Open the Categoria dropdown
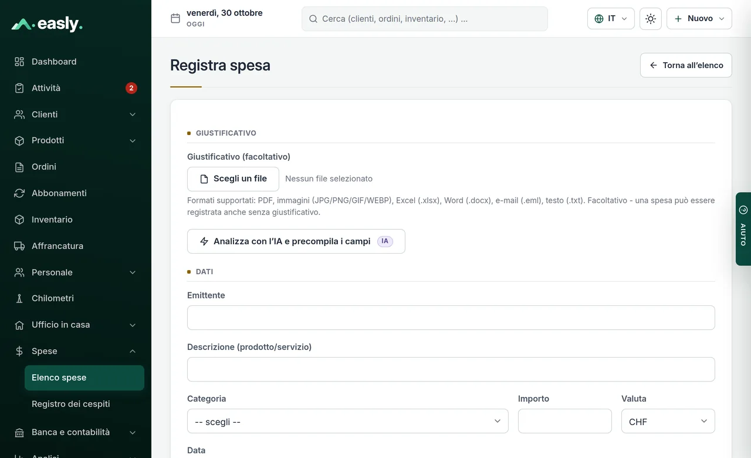This screenshot has width=751, height=458. pos(348,421)
